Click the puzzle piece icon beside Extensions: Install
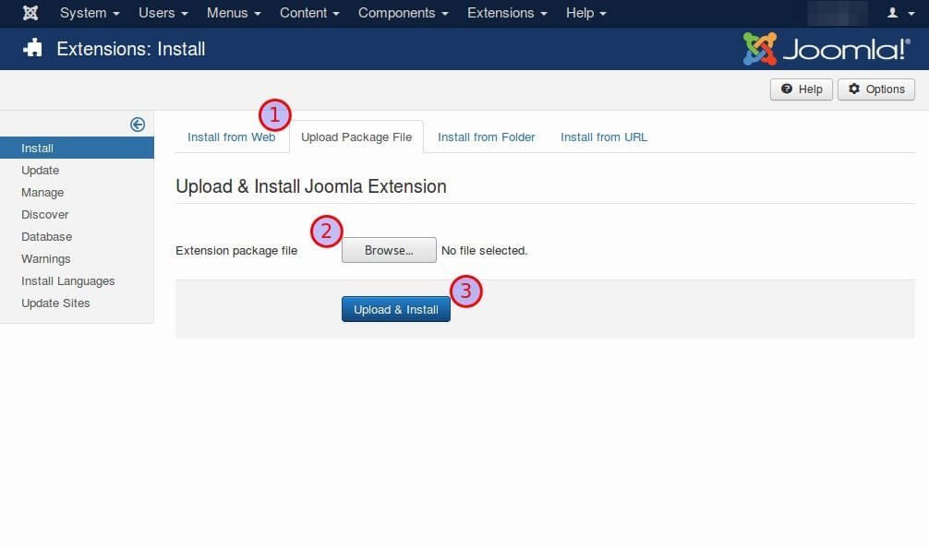The width and height of the screenshot is (929, 547). [x=32, y=49]
